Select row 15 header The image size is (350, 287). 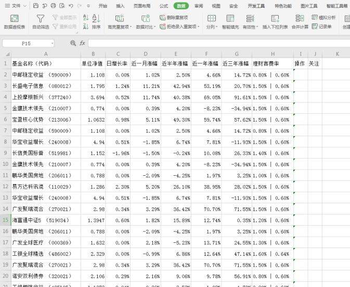click(5, 220)
